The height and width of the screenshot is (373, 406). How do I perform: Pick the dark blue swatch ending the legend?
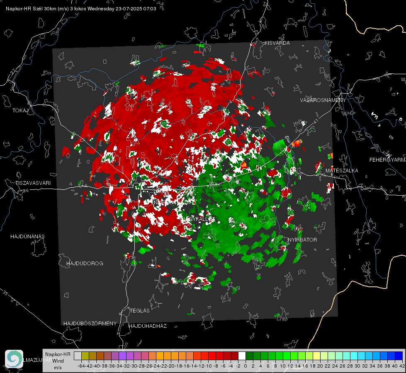399,356
